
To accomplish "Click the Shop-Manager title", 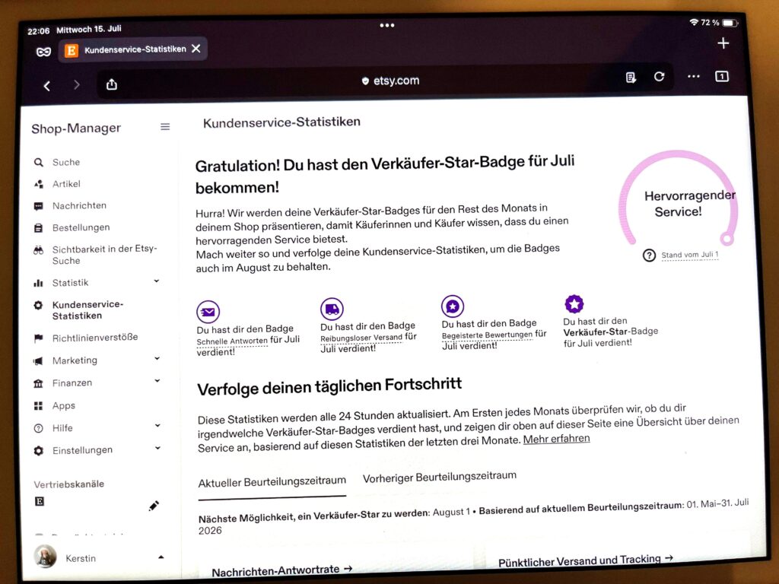I will click(x=76, y=128).
